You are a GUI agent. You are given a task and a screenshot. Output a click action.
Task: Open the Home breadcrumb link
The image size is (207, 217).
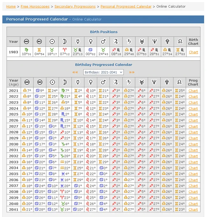[11, 6]
